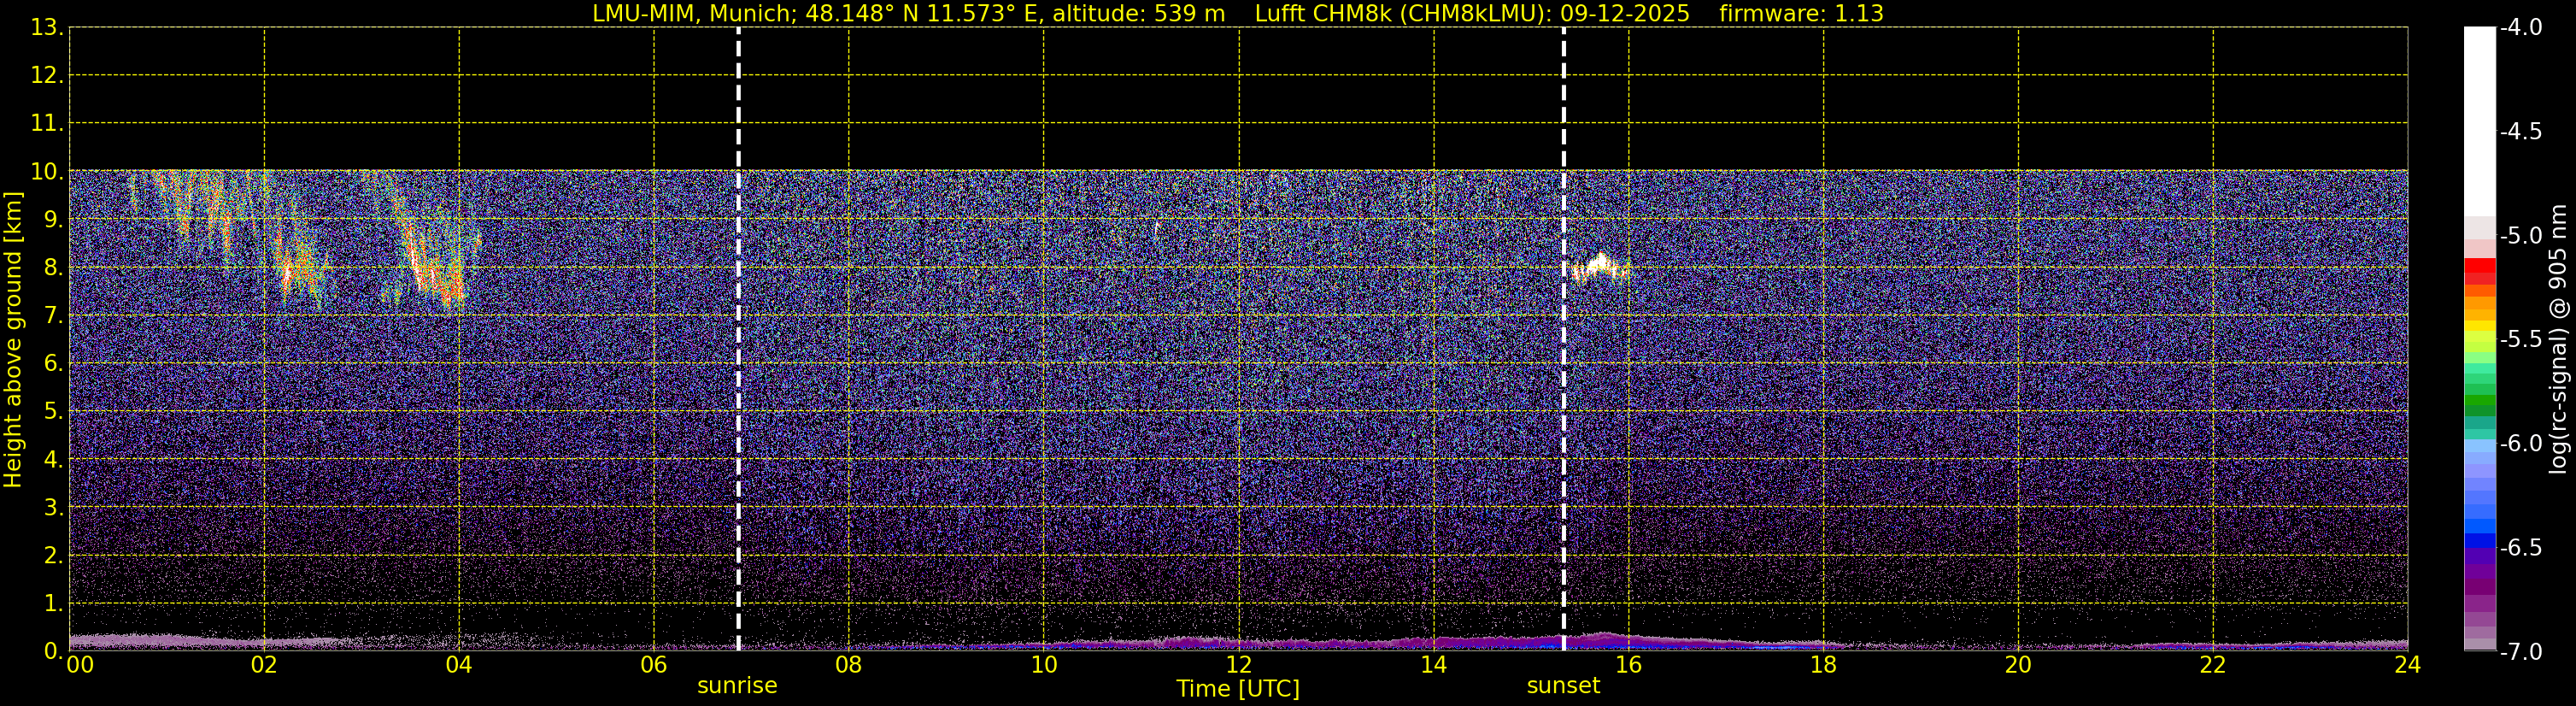Click the "sunset" label below the time axis

pyautogui.click(x=1563, y=686)
